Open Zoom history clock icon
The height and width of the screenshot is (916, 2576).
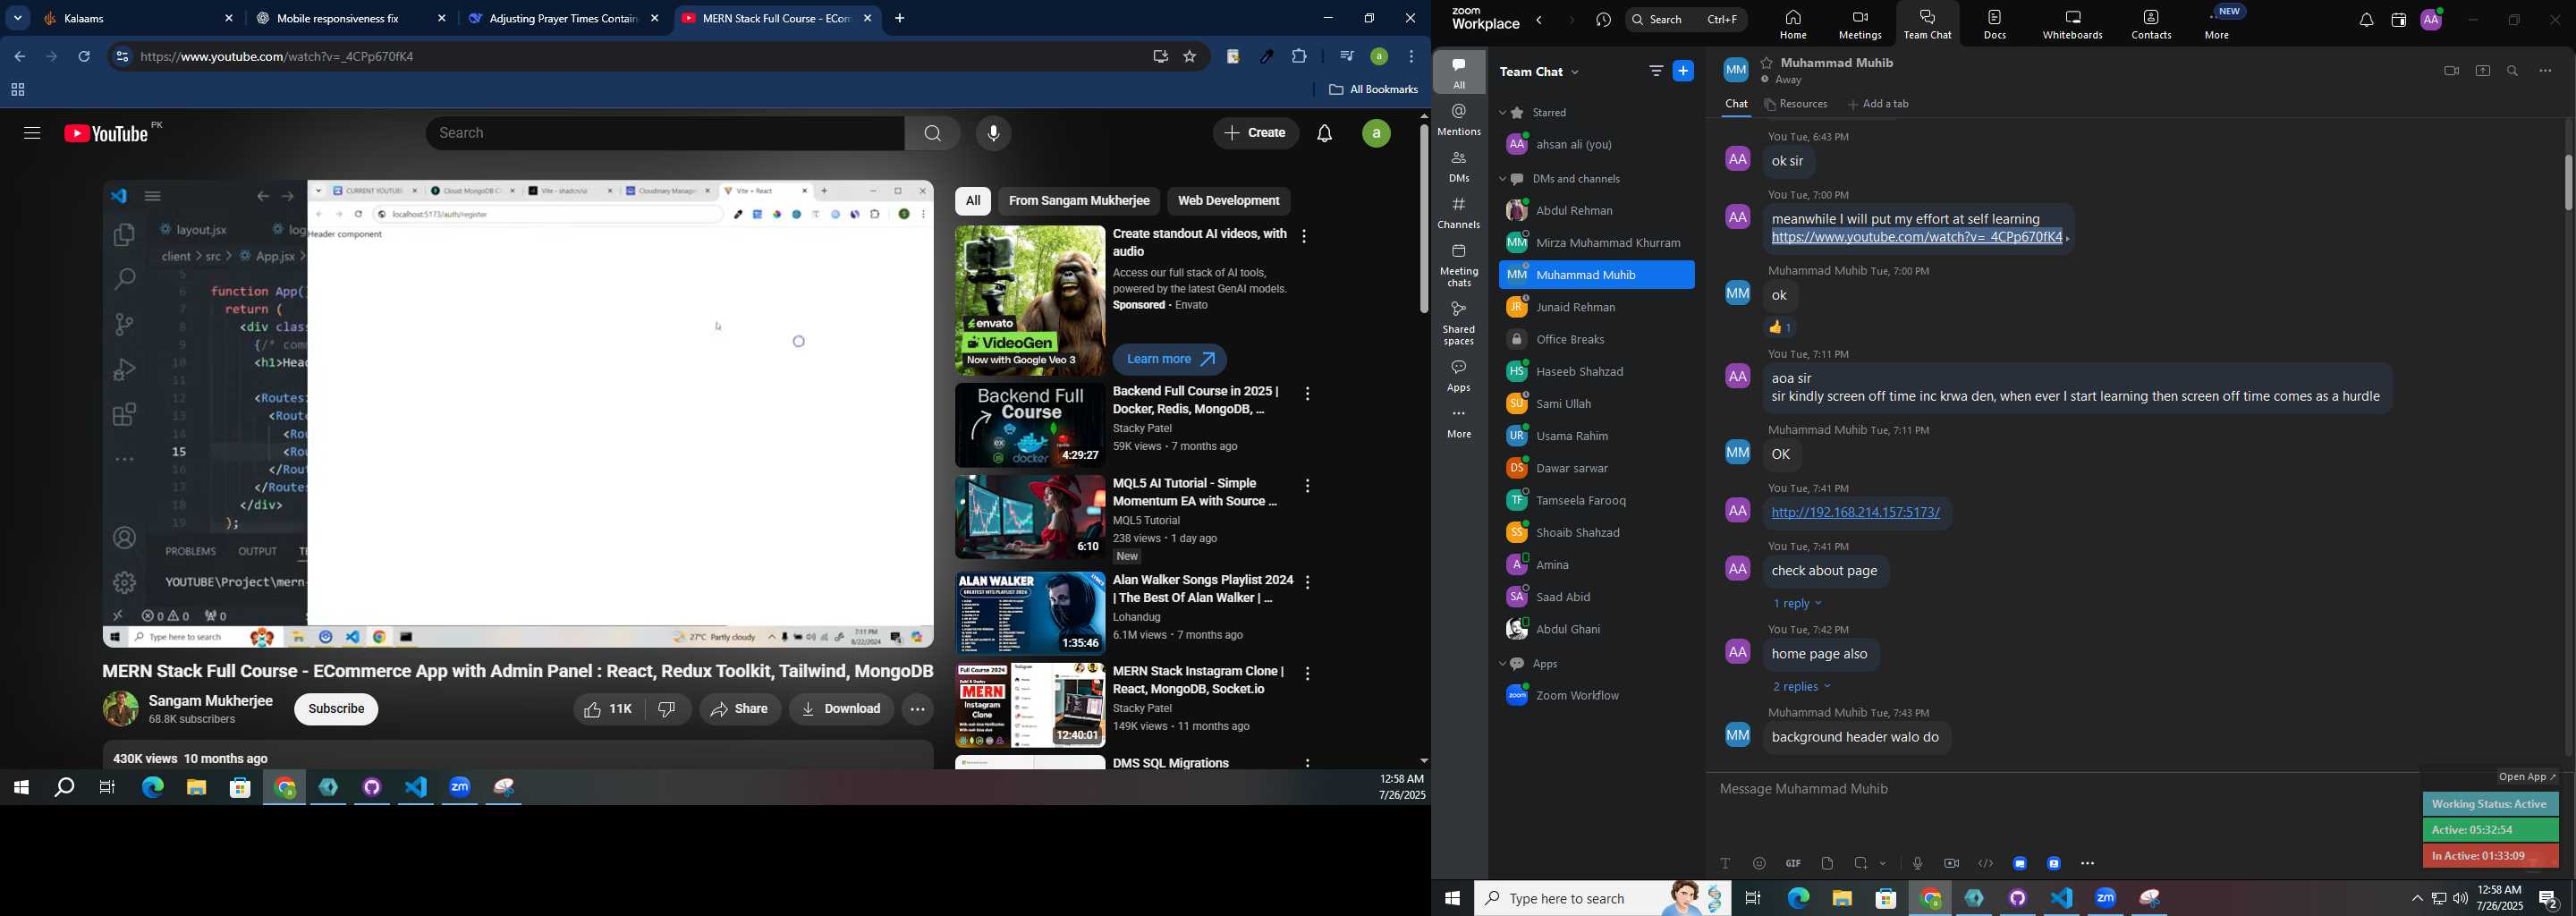coord(1604,21)
